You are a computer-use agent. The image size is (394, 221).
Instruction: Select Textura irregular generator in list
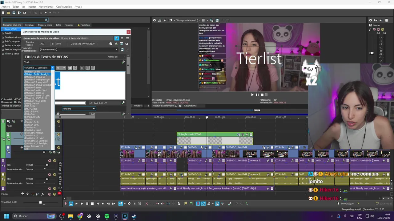coord(13,49)
